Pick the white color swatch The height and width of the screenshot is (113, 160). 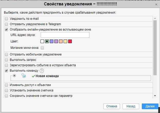[42, 41]
